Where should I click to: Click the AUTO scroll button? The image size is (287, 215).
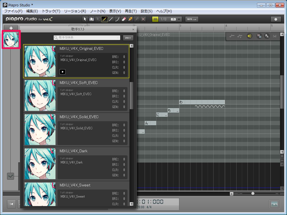[192, 19]
